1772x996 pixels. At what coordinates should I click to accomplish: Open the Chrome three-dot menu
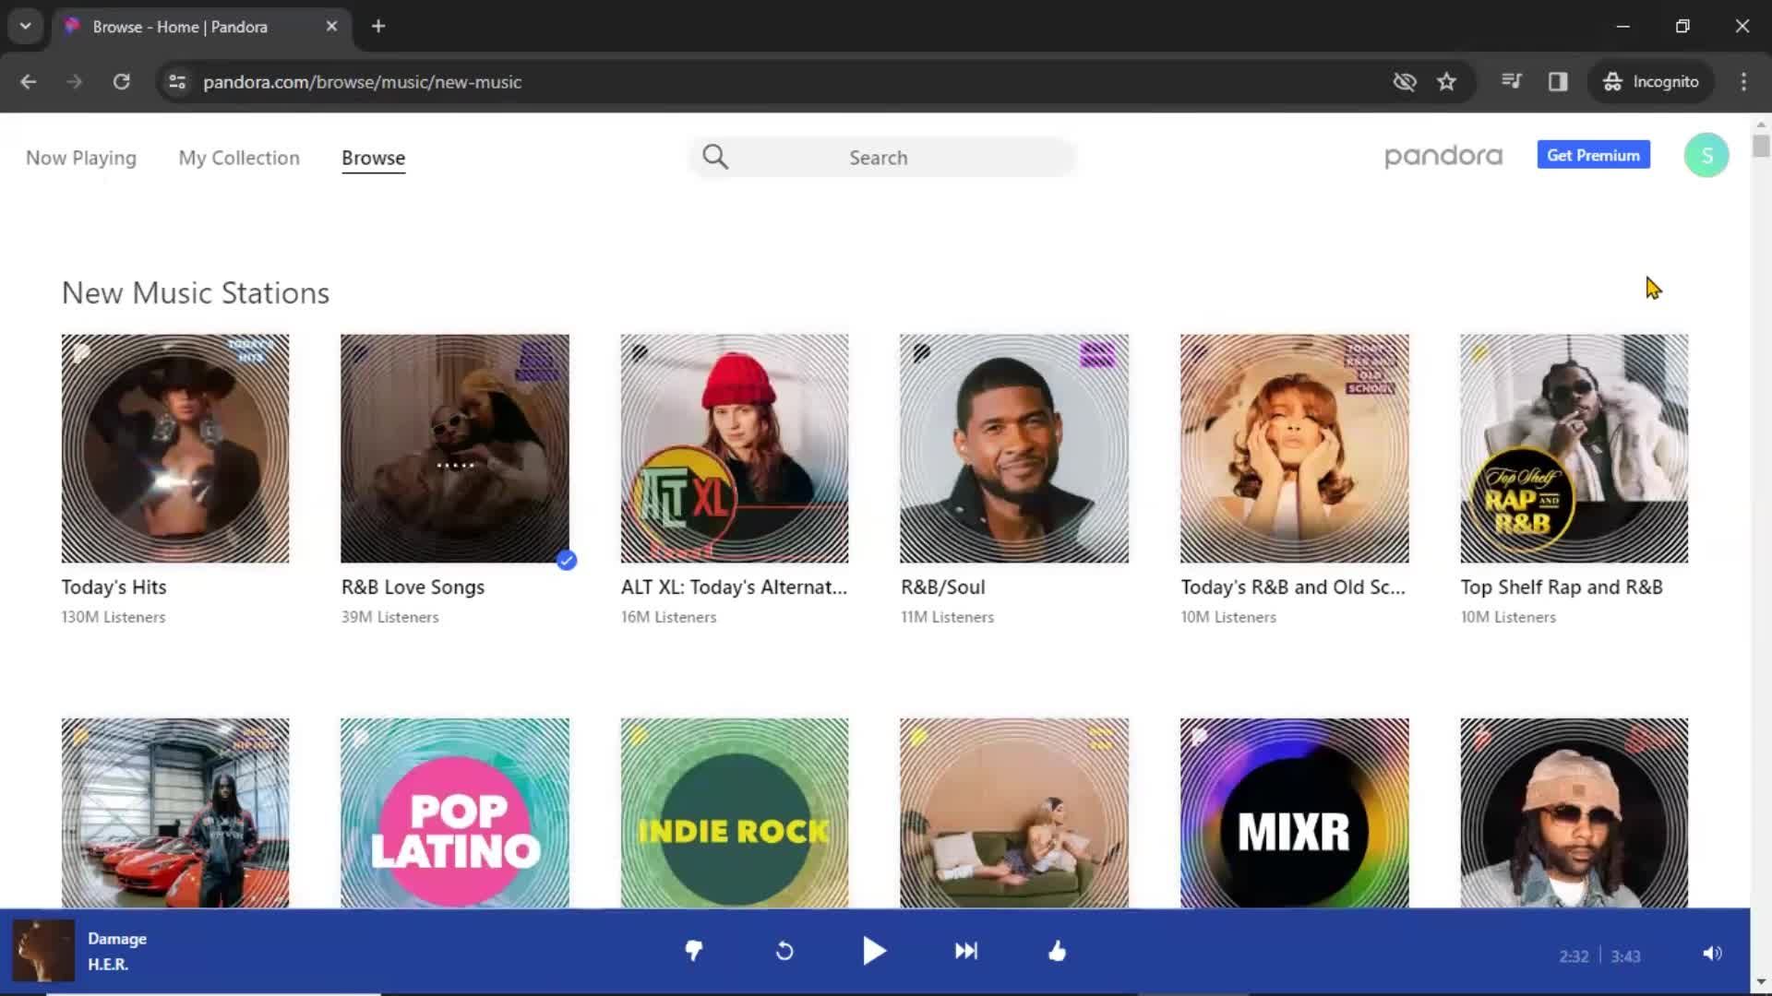[x=1743, y=82]
